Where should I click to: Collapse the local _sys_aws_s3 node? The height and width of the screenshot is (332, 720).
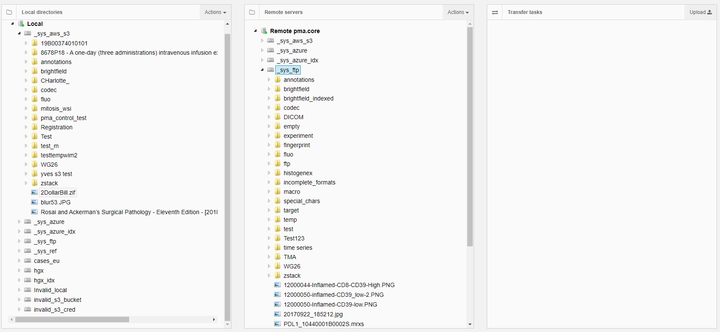(19, 33)
